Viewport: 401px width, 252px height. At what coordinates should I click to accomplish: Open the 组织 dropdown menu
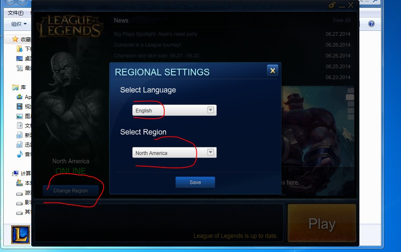pos(19,24)
